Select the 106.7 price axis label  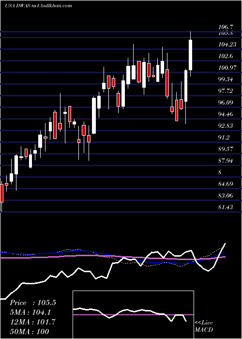[226, 27]
